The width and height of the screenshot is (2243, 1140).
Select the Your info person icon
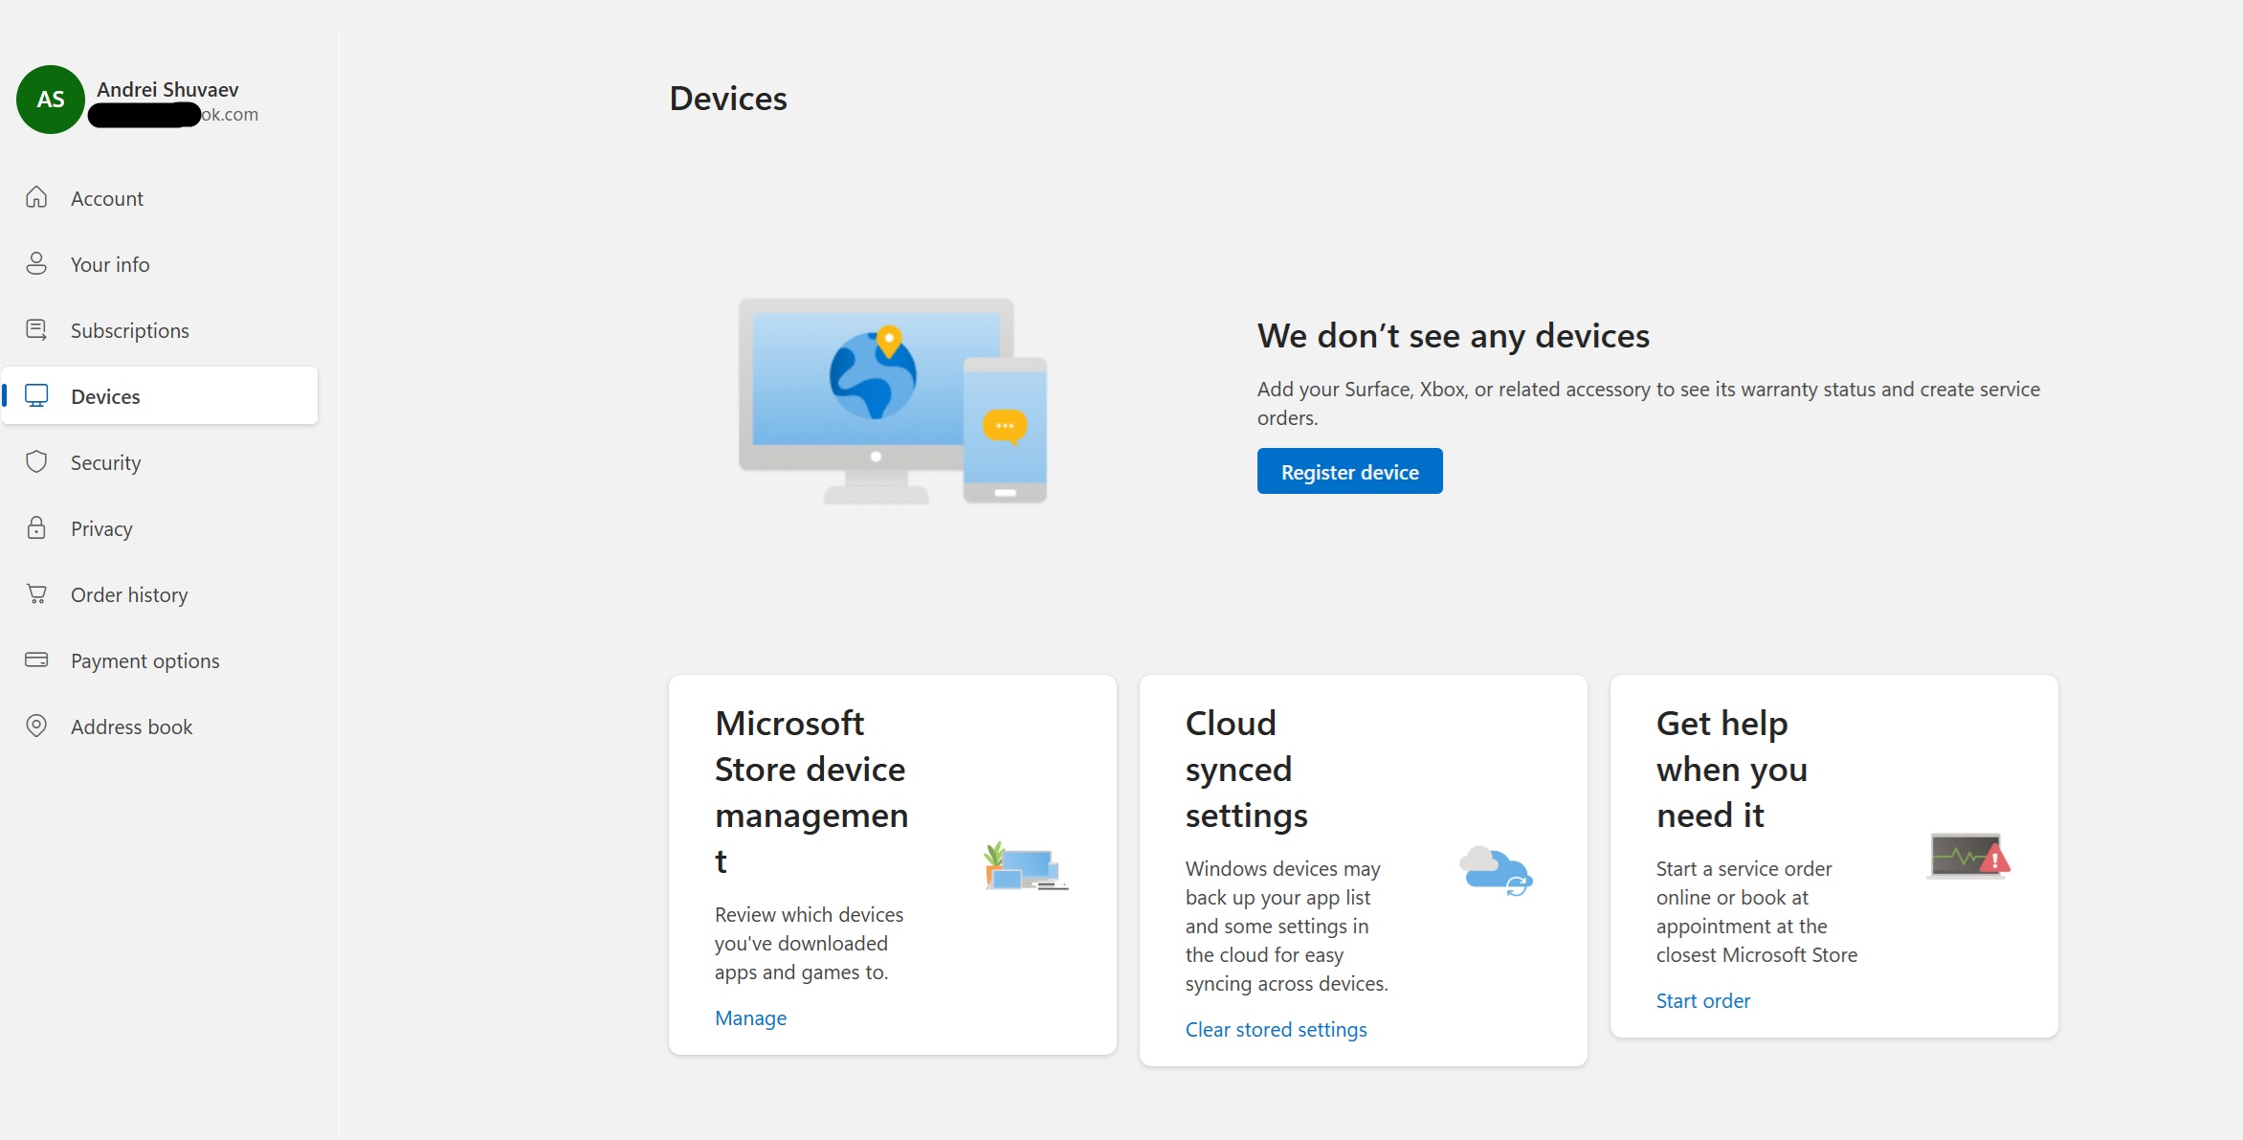point(36,263)
